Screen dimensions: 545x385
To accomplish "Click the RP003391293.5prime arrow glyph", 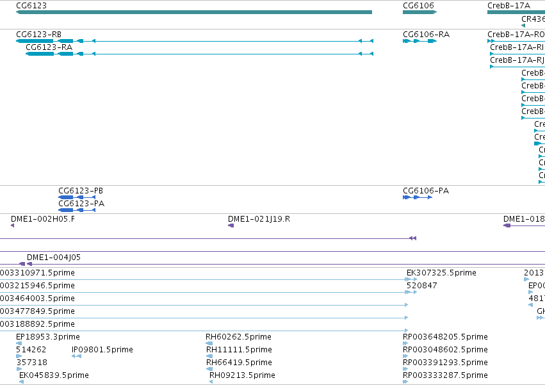I will point(405,370).
